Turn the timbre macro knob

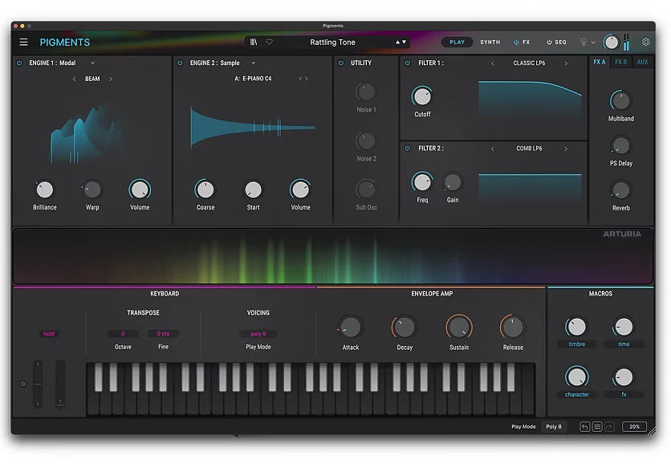point(576,328)
